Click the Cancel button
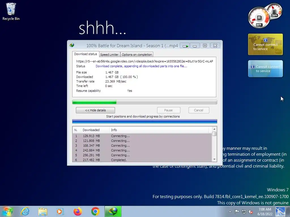This screenshot has width=290, height=217. 199,110
